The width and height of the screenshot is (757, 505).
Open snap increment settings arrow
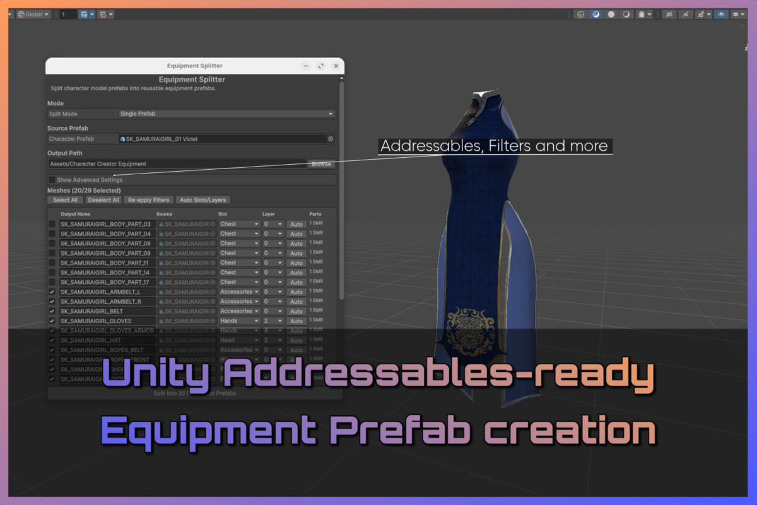tap(111, 14)
